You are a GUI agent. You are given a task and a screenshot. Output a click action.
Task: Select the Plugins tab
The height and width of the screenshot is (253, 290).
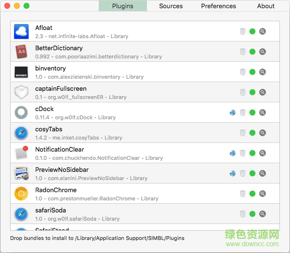tap(123, 6)
